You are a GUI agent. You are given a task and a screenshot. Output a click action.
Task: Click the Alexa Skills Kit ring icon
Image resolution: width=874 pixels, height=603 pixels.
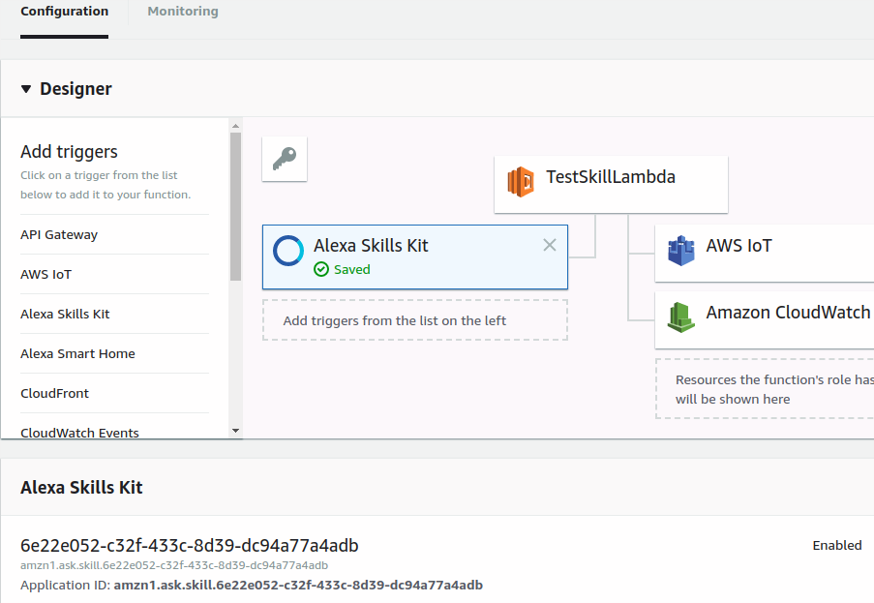pyautogui.click(x=288, y=250)
